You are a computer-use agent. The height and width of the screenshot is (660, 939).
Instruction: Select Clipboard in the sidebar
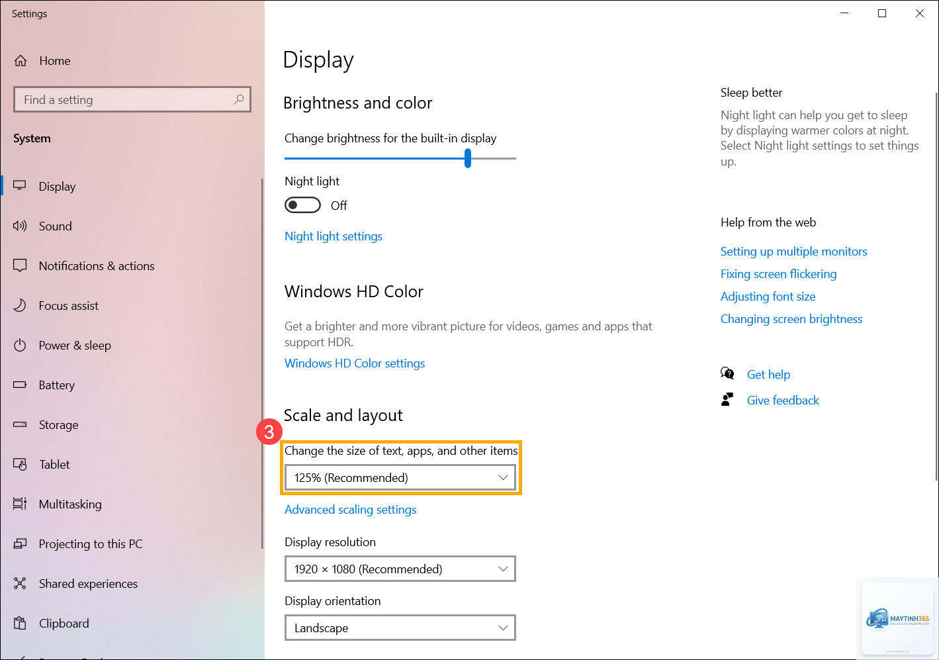click(64, 623)
